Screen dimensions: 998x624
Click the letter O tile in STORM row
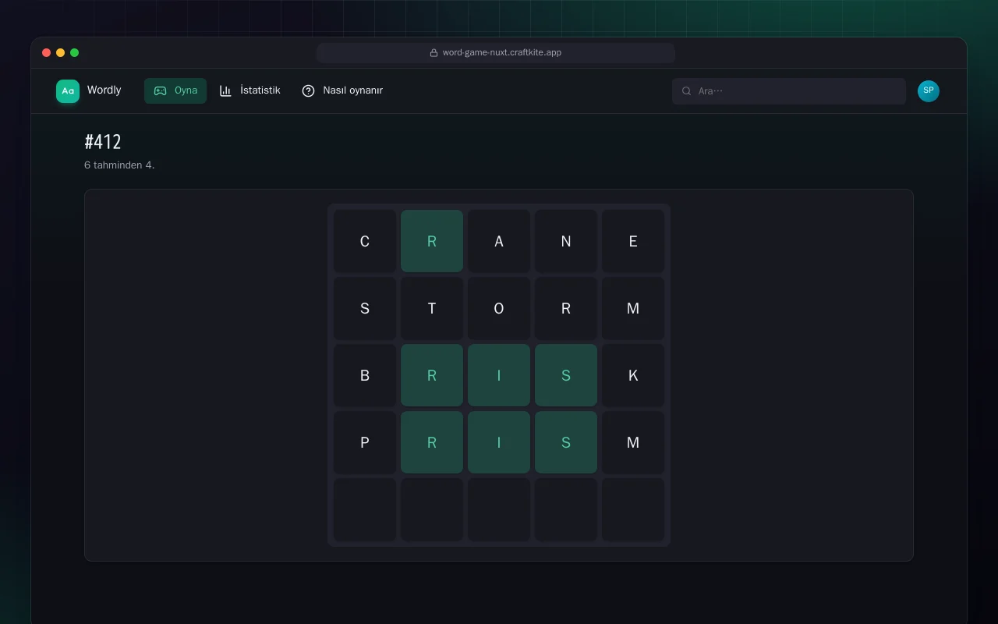click(x=499, y=308)
